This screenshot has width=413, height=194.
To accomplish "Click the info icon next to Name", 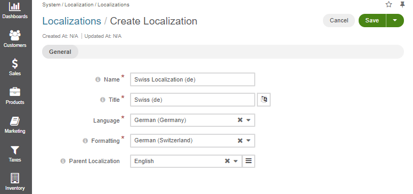I will tap(98, 79).
